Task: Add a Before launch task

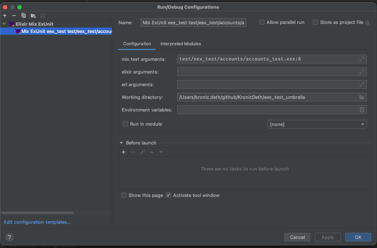Action: [x=123, y=152]
